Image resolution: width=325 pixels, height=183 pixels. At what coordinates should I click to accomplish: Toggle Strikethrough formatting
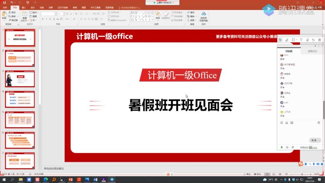coord(58,19)
